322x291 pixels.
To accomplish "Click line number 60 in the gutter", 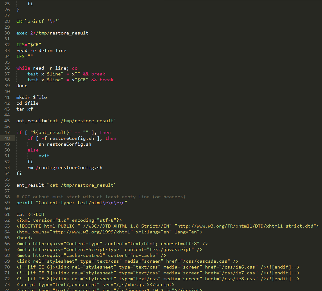I will [x=7, y=208].
